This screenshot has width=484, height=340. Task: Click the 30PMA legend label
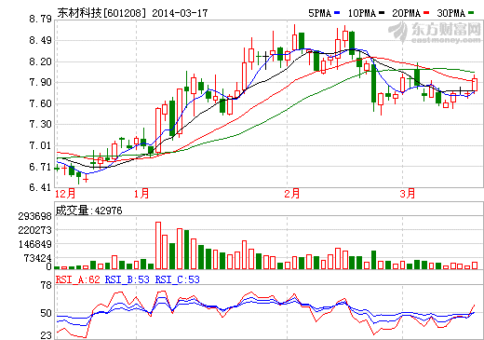[x=450, y=13]
